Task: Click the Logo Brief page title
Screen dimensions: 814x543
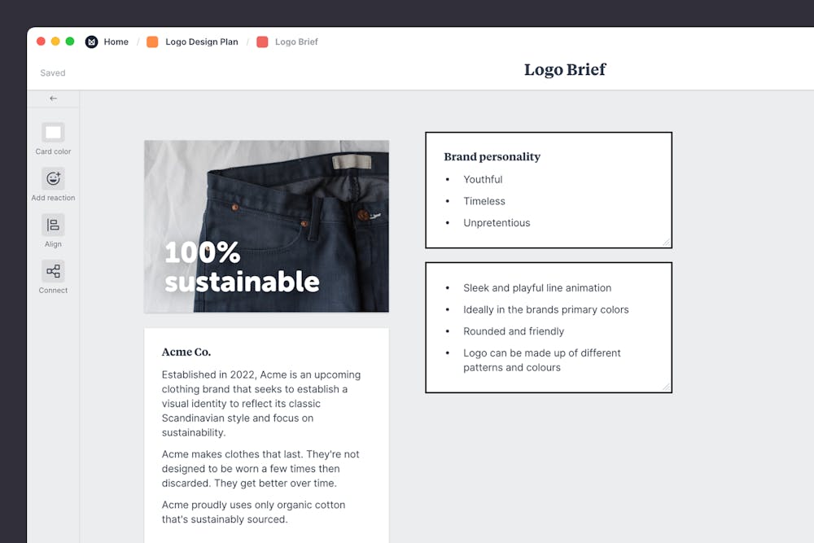Action: 565,70
